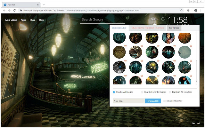Select the black-and-white shattered glass thumbnail

(119, 67)
